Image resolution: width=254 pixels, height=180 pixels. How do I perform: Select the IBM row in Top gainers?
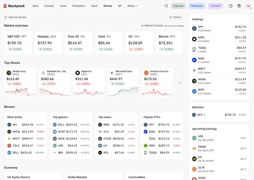coord(71,152)
